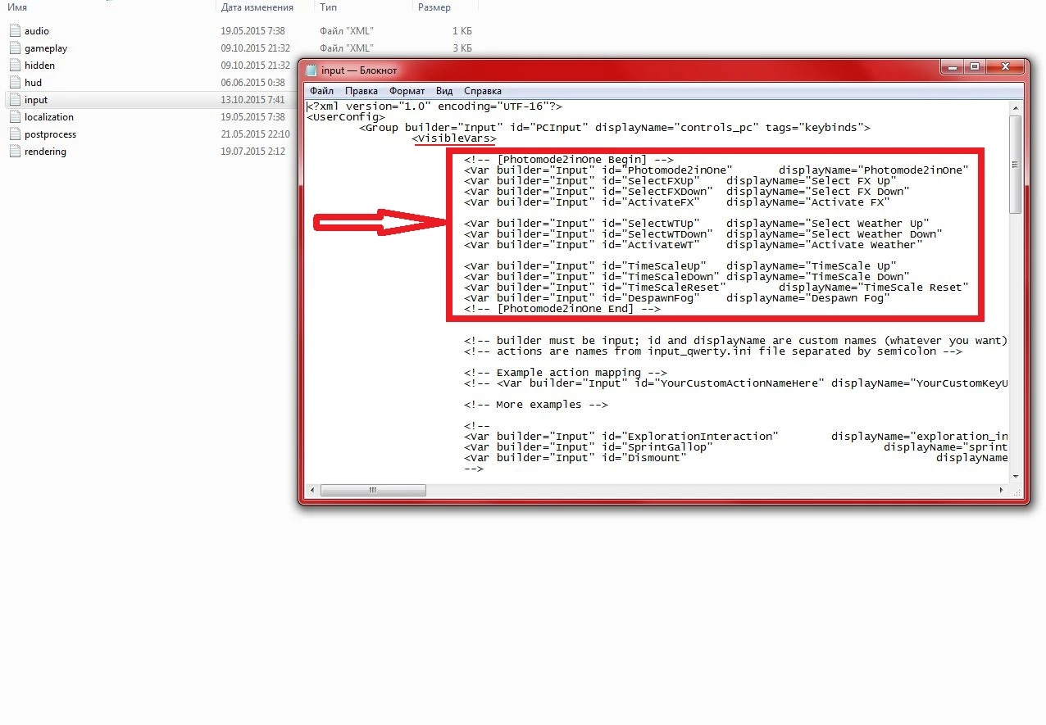1046x725 pixels.
Task: Click the hud file icon
Action: 14,83
